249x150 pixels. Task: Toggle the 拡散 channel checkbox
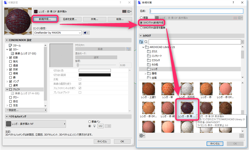click(x=10, y=57)
